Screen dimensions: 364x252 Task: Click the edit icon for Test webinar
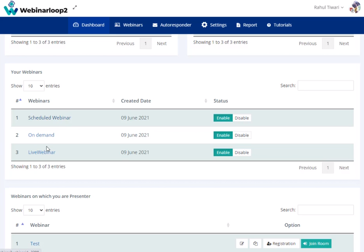pos(242,243)
